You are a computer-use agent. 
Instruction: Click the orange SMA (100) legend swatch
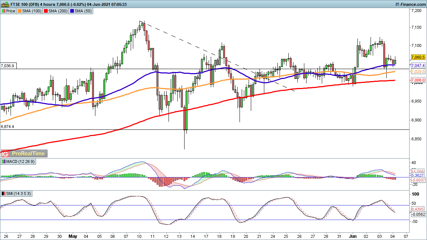coord(20,11)
